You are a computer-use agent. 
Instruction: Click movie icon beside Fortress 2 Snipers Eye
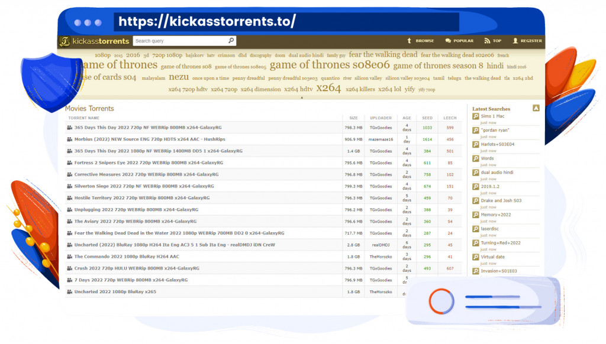tap(70, 163)
